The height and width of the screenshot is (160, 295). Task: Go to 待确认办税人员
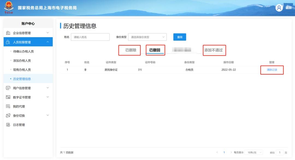[23, 51]
